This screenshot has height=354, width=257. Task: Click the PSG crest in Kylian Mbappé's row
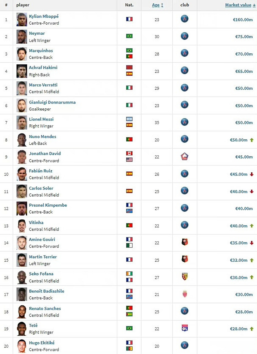tap(185, 19)
